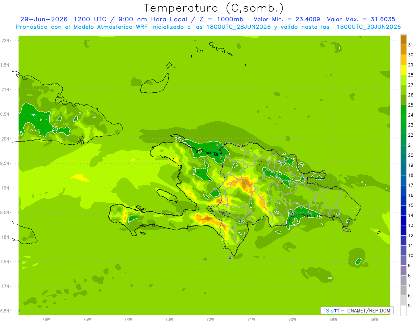Click the legend value '24'
This screenshot has width=420, height=324.
point(411,115)
